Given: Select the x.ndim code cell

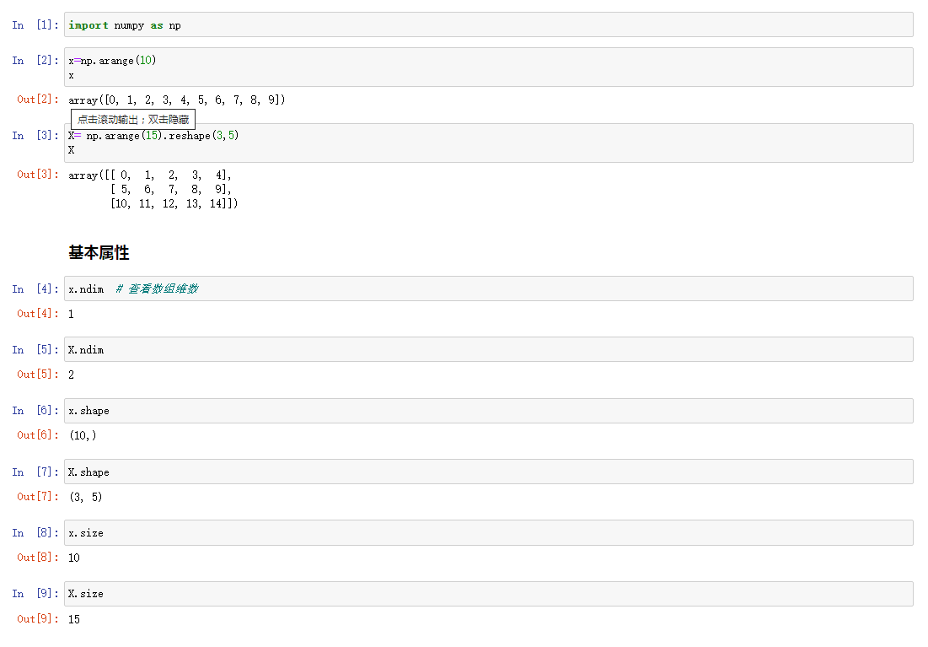Looking at the screenshot, I should (x=488, y=288).
